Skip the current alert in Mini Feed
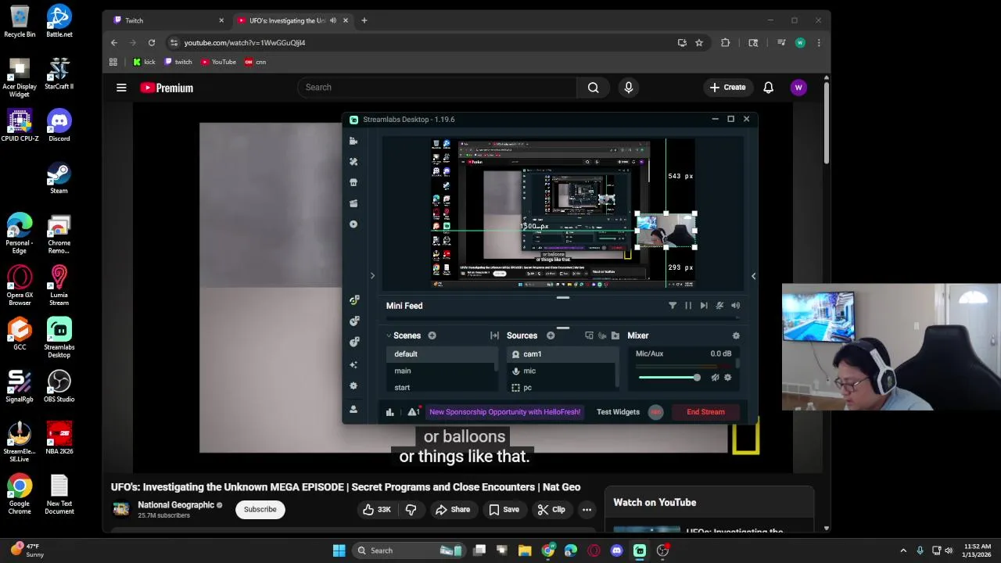1001x563 pixels. coord(704,306)
